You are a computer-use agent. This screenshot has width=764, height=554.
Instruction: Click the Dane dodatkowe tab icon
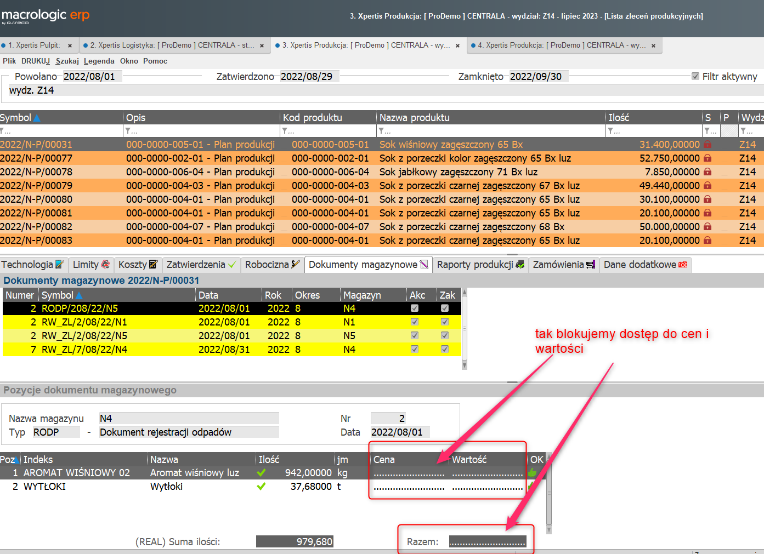pos(683,265)
